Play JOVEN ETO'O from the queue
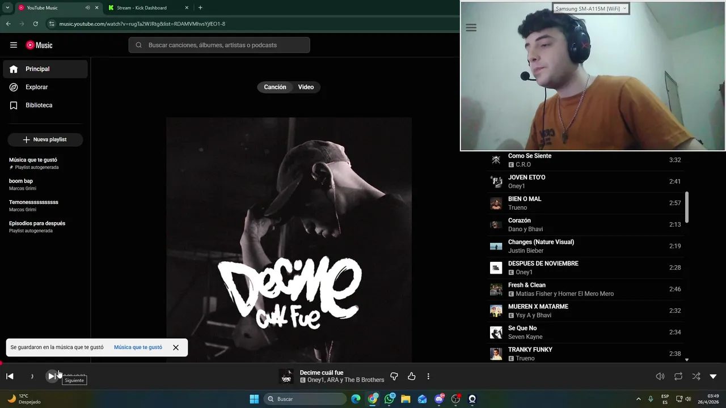This screenshot has width=726, height=408. [x=586, y=182]
